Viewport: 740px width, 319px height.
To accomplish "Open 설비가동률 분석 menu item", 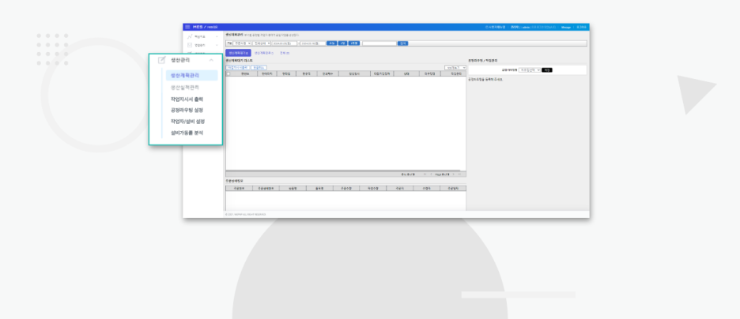I will (x=187, y=133).
